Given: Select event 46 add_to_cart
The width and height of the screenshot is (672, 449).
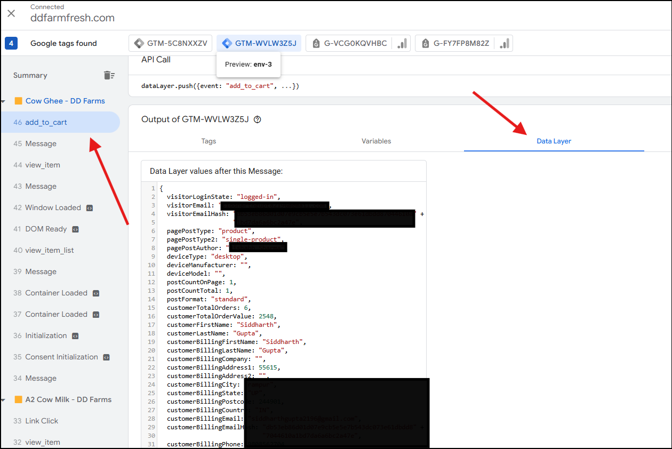Looking at the screenshot, I should pyautogui.click(x=60, y=122).
